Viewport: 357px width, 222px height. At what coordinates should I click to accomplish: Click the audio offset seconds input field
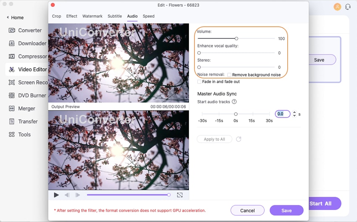283,114
